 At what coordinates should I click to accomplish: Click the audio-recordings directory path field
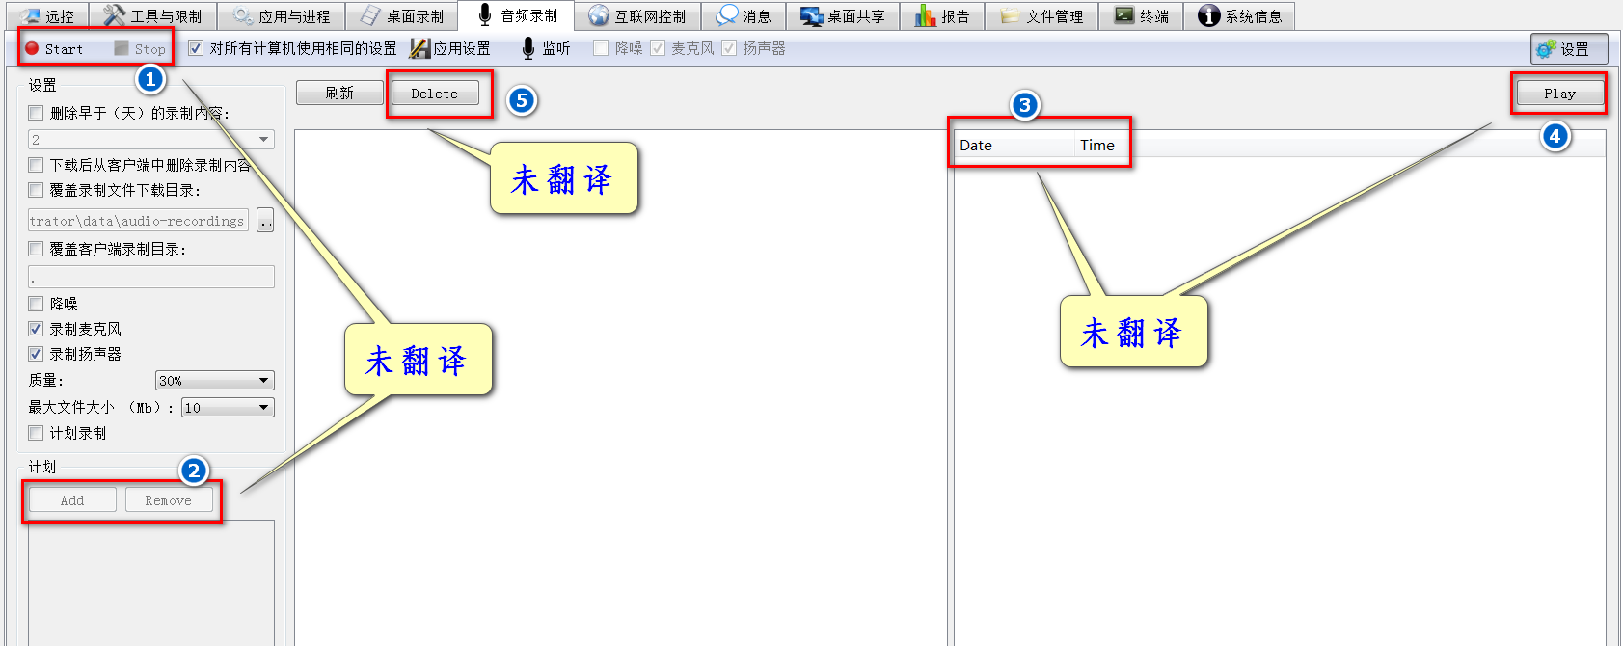pos(138,221)
